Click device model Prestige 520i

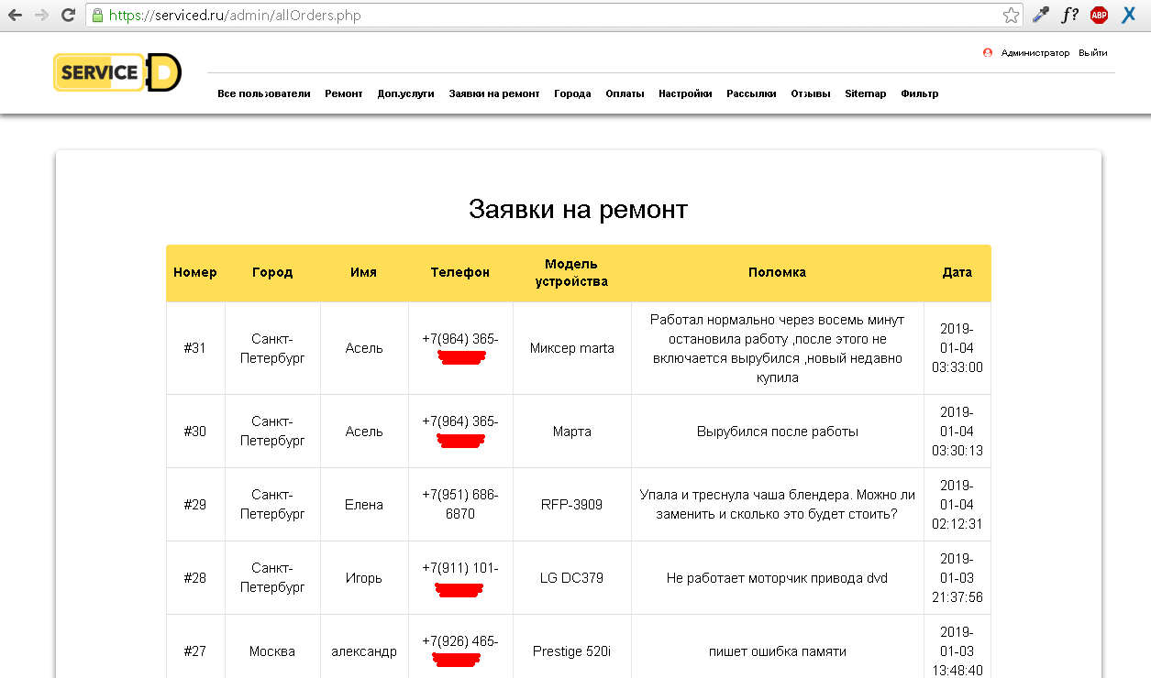(572, 651)
